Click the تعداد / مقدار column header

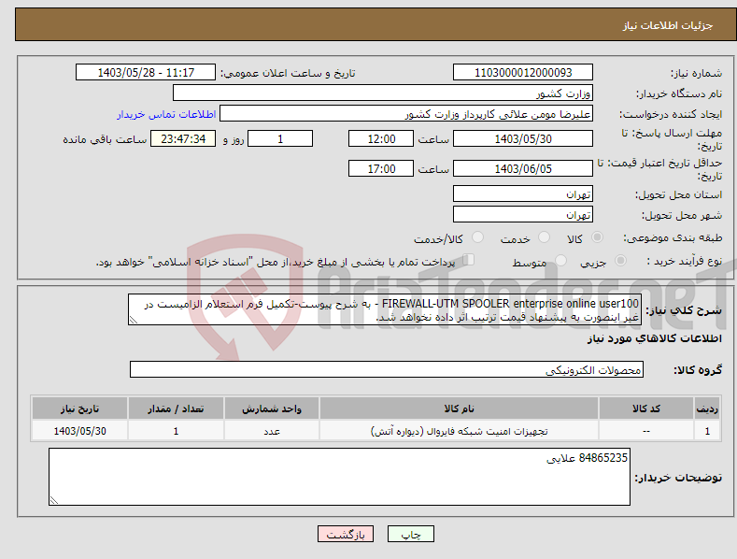(176, 408)
